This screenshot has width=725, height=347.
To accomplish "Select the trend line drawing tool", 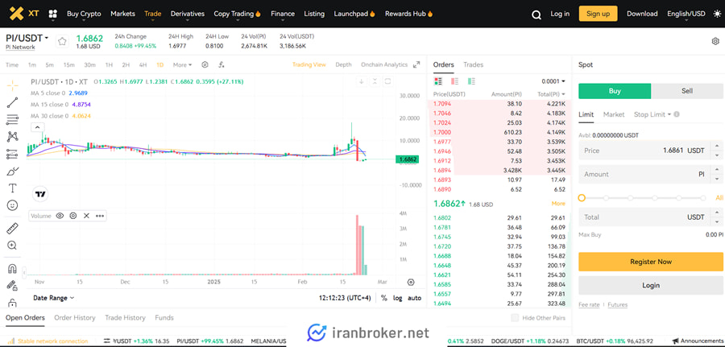I will pyautogui.click(x=12, y=102).
